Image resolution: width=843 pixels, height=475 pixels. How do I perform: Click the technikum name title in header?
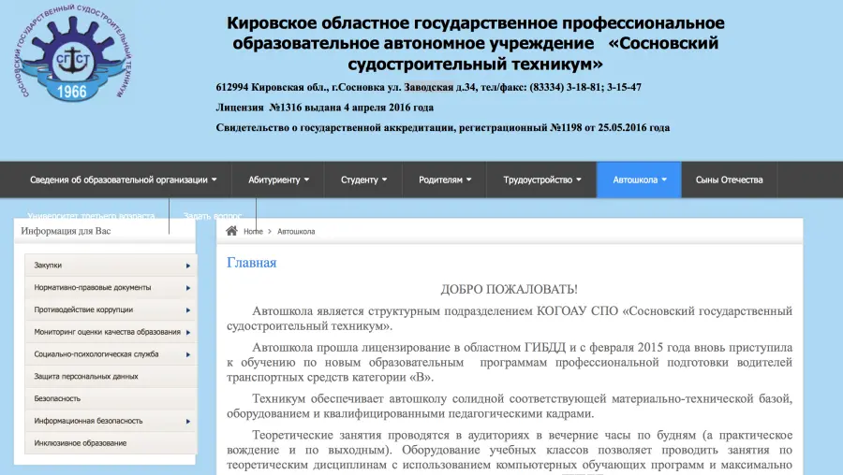475,43
